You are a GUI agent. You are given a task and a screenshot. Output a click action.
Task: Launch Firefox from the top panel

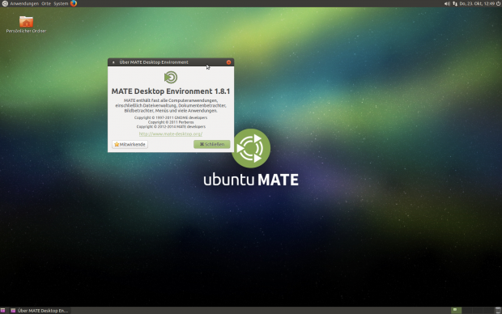(74, 3)
